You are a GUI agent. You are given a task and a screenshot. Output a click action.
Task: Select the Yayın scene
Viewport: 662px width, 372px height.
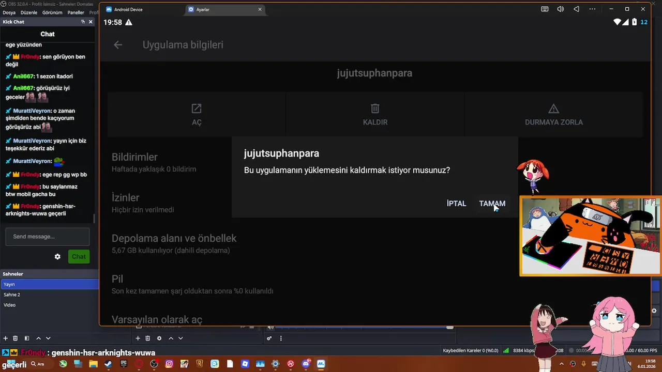[x=50, y=284]
